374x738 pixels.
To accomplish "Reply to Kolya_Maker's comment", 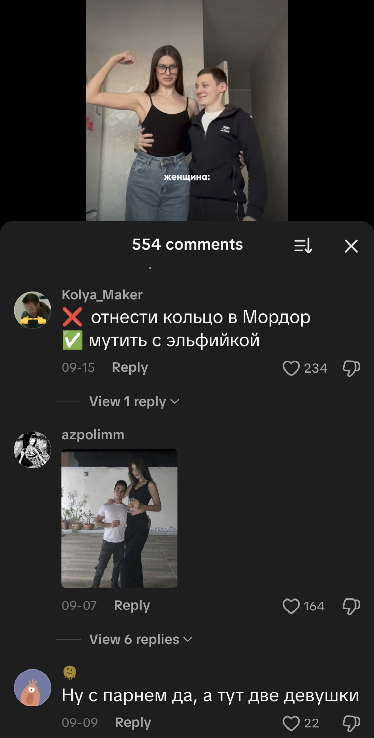I will pos(130,368).
